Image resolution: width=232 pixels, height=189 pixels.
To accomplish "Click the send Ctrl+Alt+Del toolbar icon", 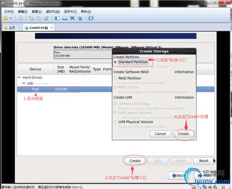I will click(x=20, y=18).
